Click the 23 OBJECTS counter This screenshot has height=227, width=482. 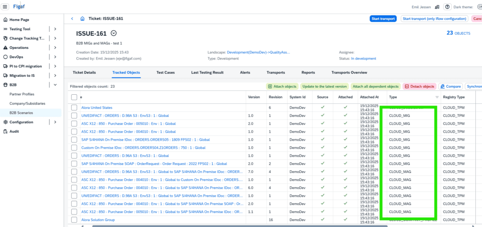[x=458, y=33]
